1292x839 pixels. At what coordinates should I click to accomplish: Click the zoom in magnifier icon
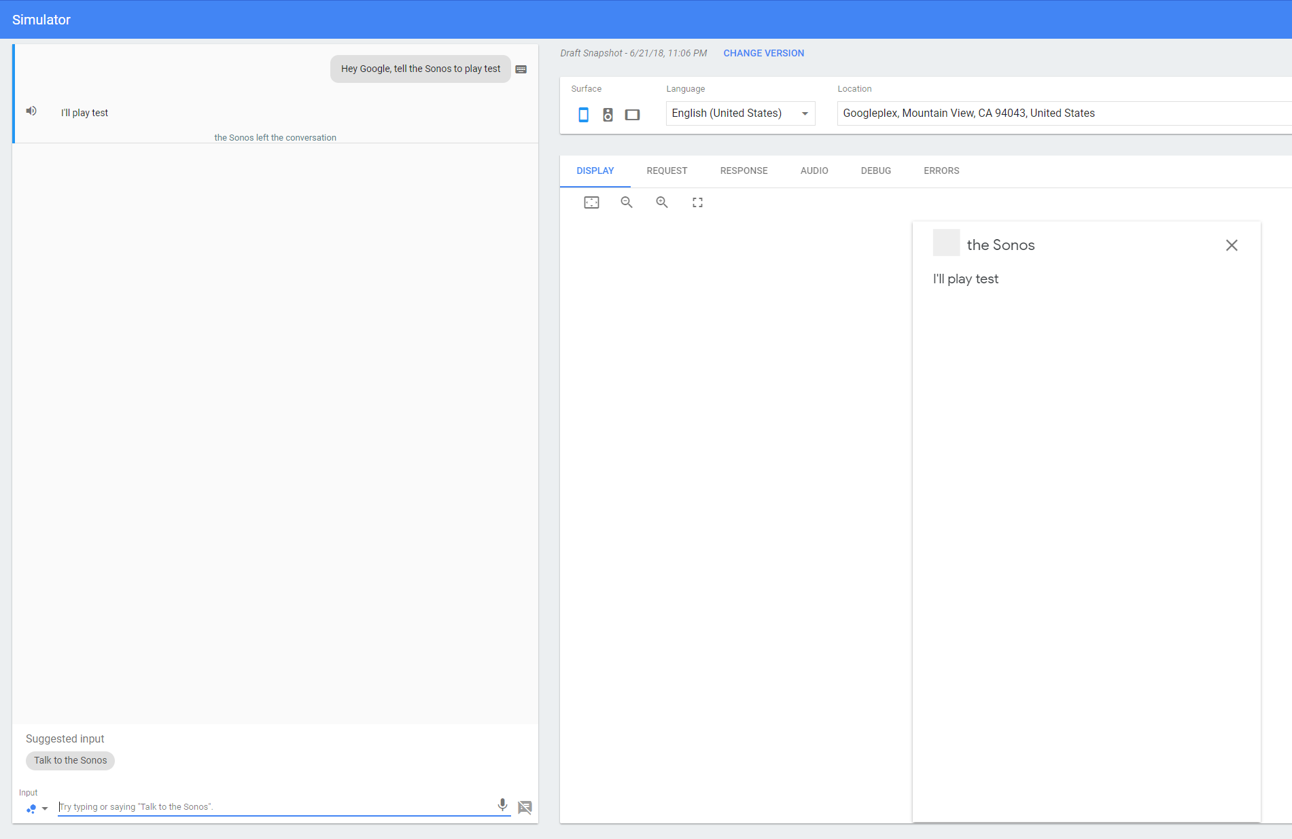pos(662,202)
